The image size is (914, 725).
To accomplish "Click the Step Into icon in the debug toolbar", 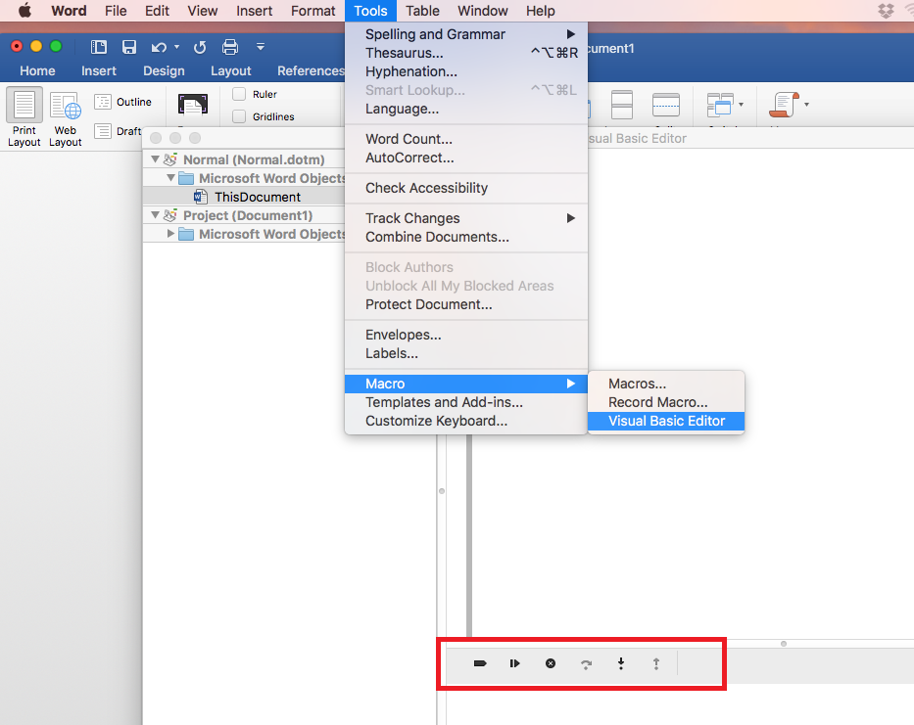I will click(621, 663).
